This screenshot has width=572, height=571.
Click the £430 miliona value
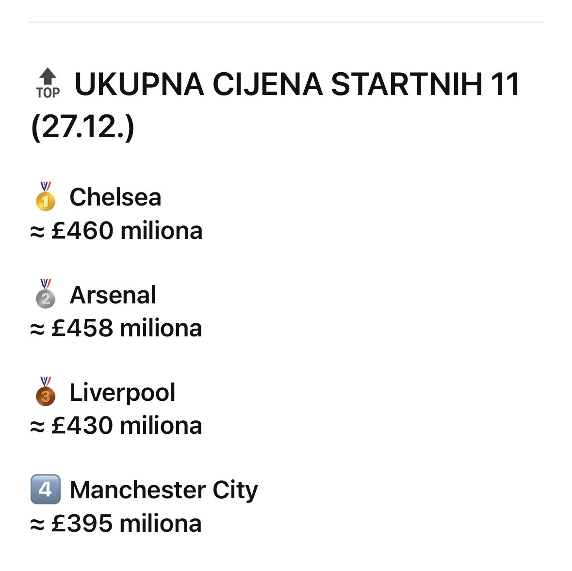(x=126, y=426)
